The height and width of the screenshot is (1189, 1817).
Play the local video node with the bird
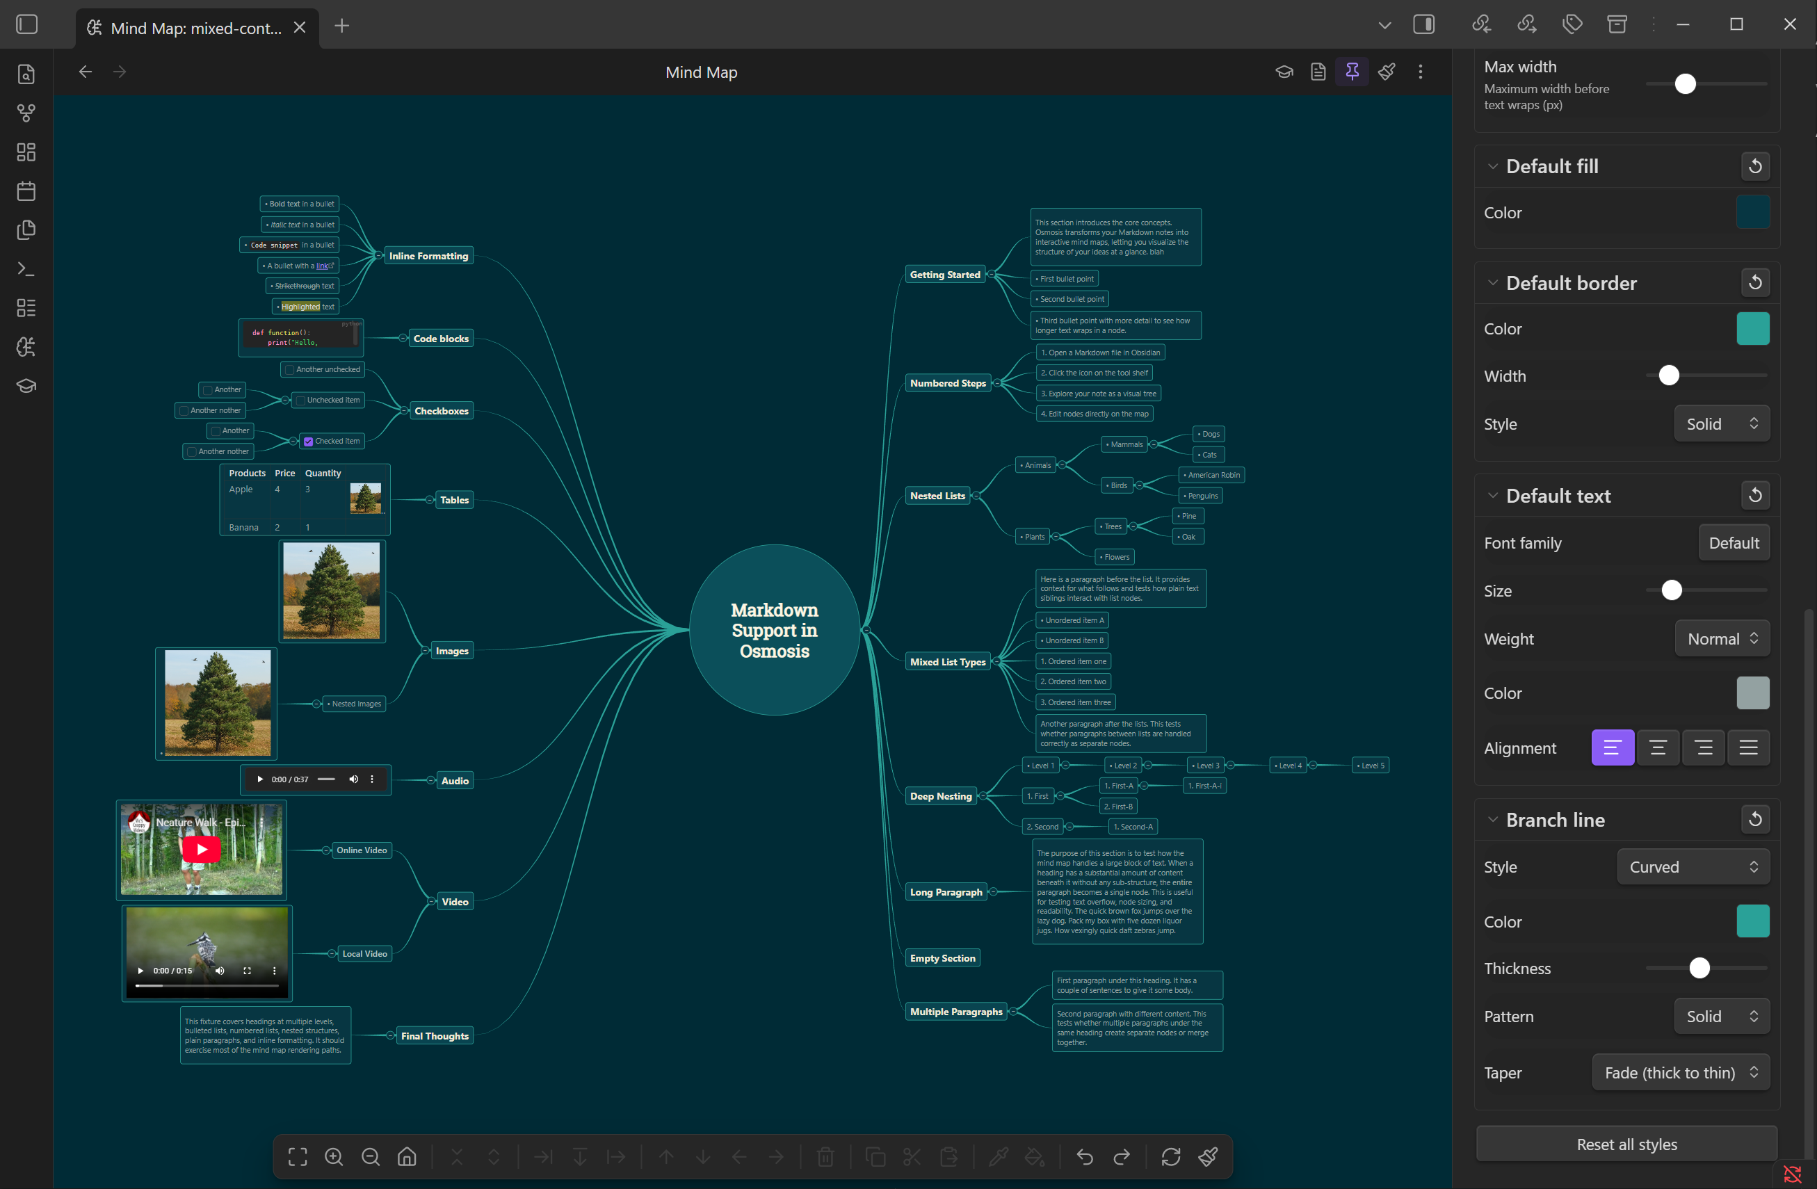click(140, 971)
